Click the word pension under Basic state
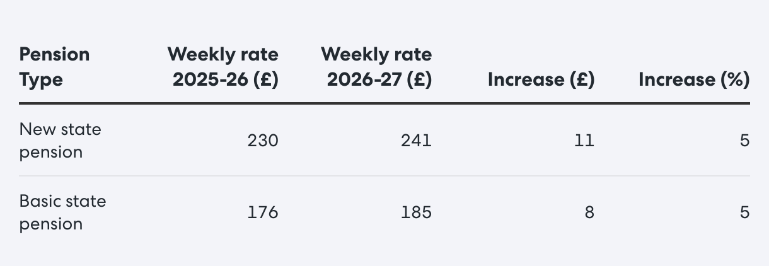 (x=51, y=224)
